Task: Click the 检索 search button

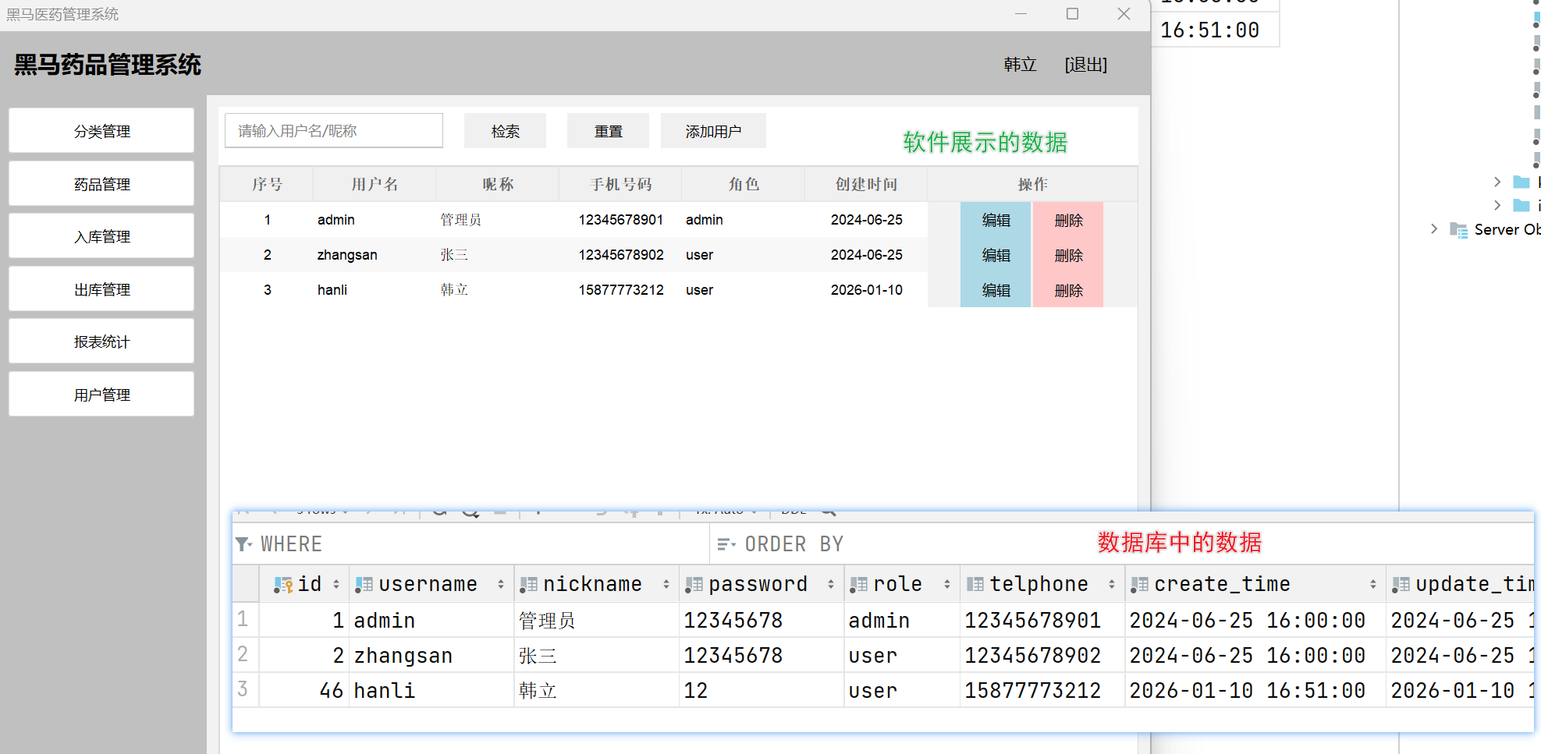Action: click(505, 131)
